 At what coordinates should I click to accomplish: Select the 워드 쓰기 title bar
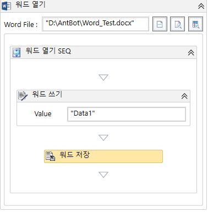(x=103, y=96)
